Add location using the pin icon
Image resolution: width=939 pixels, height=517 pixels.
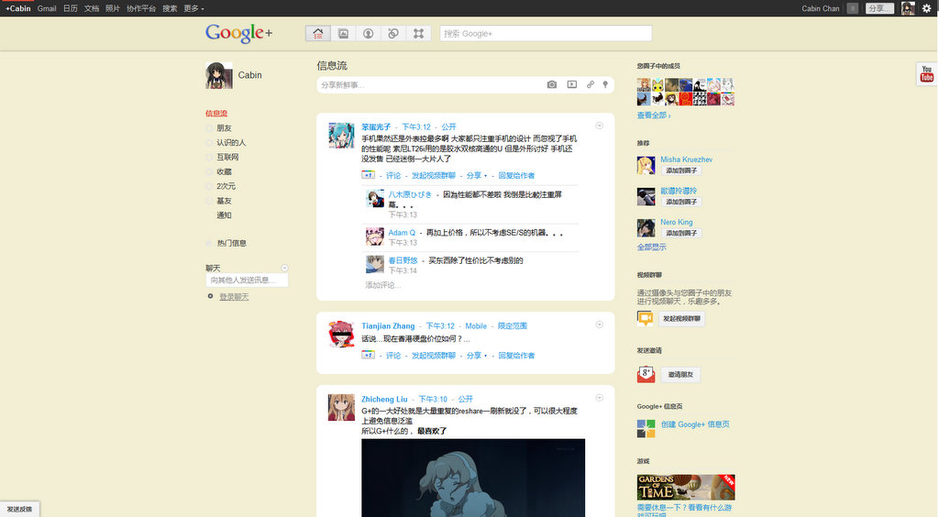coord(605,85)
